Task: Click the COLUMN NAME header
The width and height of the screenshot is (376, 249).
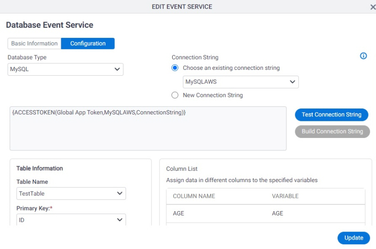Action: (x=194, y=196)
